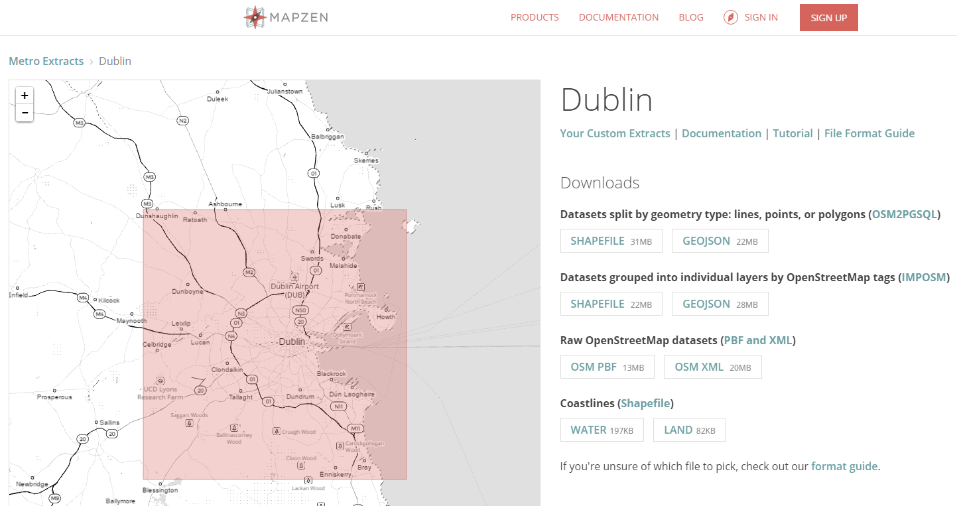Viewport: 957px width, 506px height.
Task: Open the Products menu
Action: pos(535,17)
